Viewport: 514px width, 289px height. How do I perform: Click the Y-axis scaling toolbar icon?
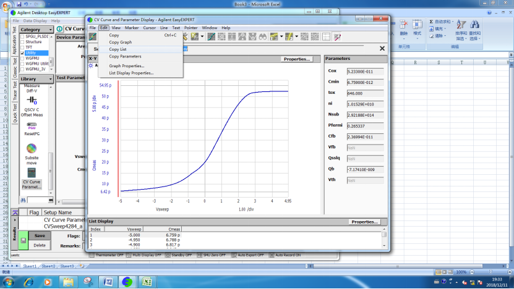click(x=194, y=36)
